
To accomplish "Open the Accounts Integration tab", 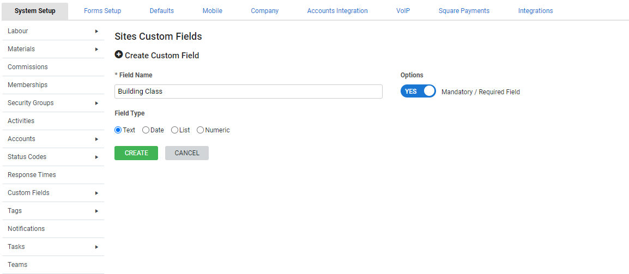I will point(337,11).
